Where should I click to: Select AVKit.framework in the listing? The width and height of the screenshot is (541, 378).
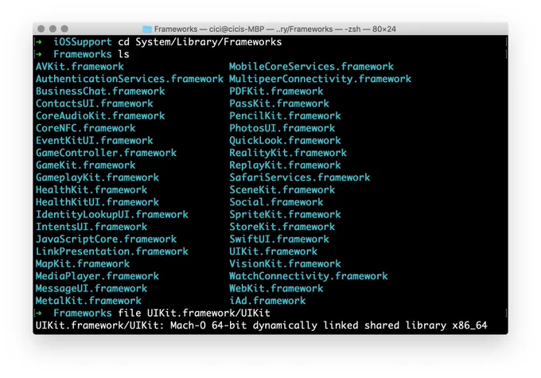(80, 67)
